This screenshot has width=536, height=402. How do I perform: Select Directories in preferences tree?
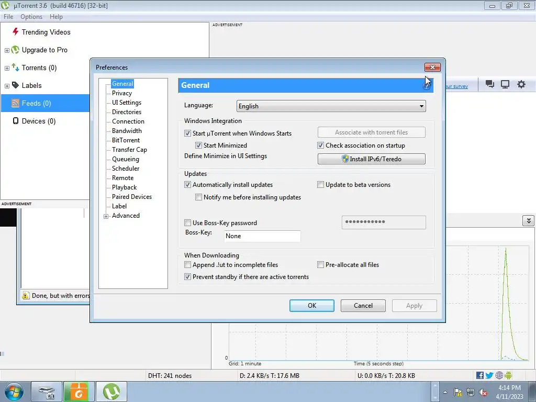pyautogui.click(x=127, y=112)
